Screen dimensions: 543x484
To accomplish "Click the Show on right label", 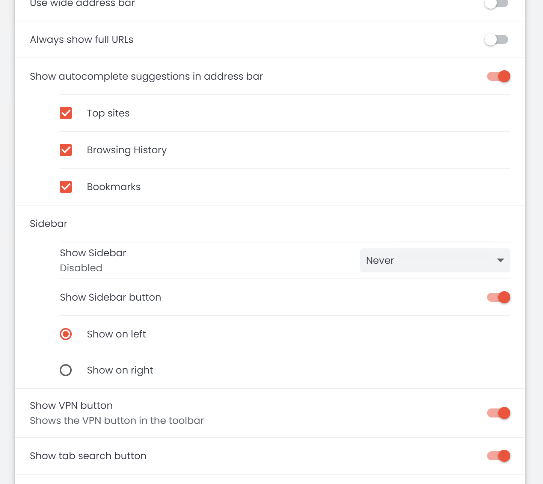I will [120, 370].
